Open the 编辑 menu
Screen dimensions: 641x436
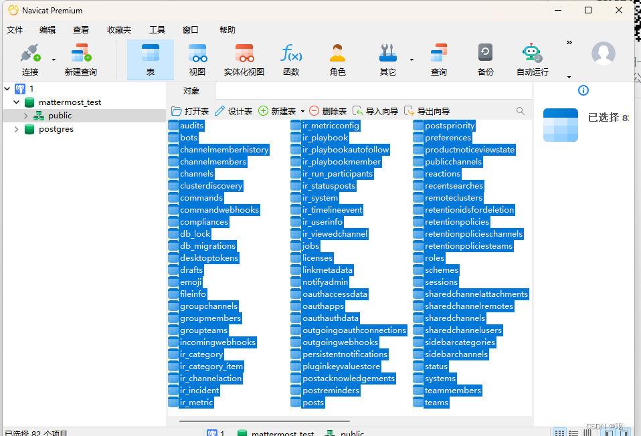pyautogui.click(x=48, y=30)
